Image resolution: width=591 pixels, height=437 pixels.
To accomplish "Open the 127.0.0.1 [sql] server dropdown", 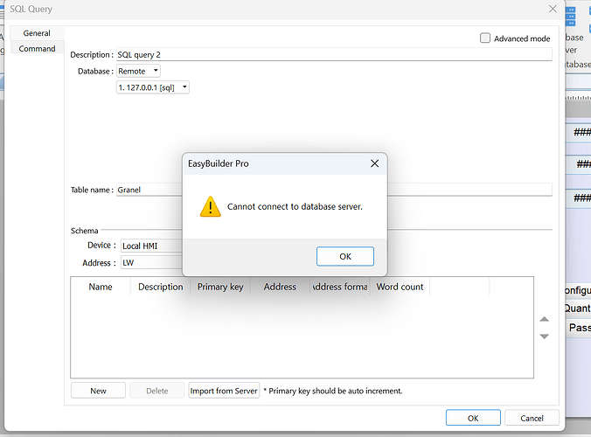I will [153, 87].
